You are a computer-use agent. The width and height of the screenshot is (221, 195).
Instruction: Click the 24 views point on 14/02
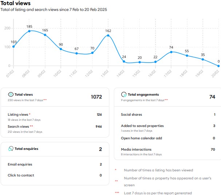(x=124, y=61)
